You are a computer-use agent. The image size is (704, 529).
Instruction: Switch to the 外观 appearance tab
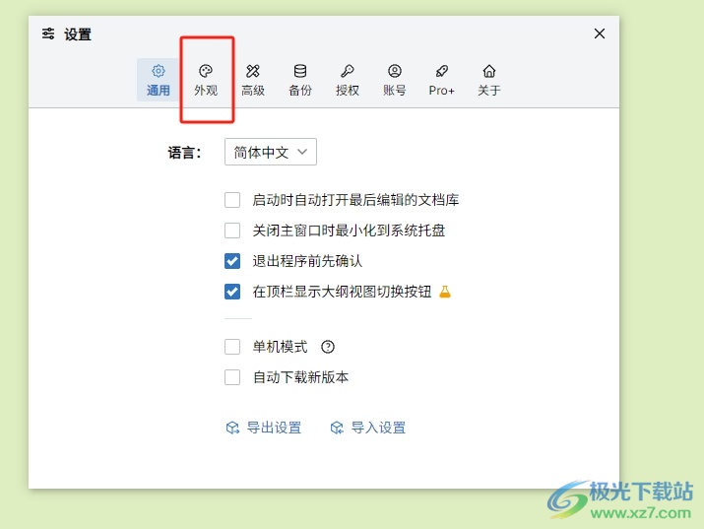(206, 80)
